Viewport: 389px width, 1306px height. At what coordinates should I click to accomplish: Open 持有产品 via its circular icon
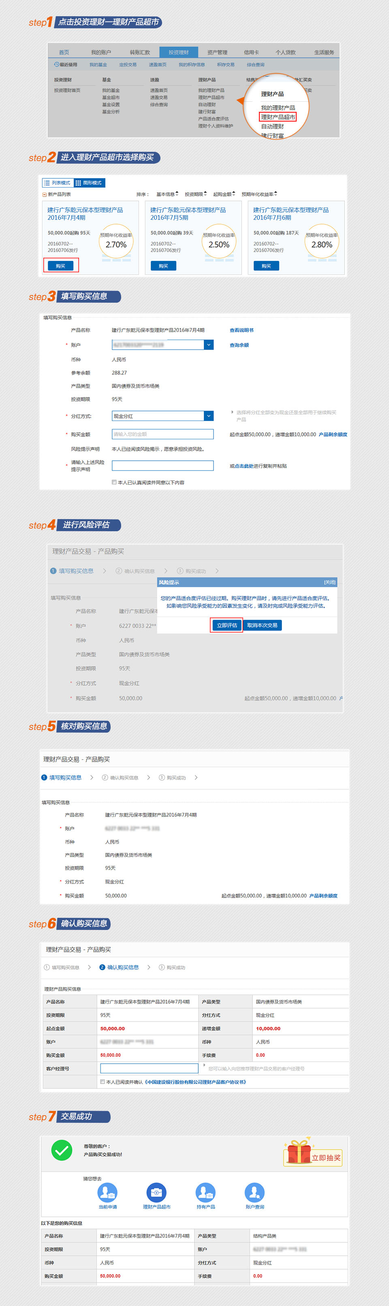click(205, 1192)
